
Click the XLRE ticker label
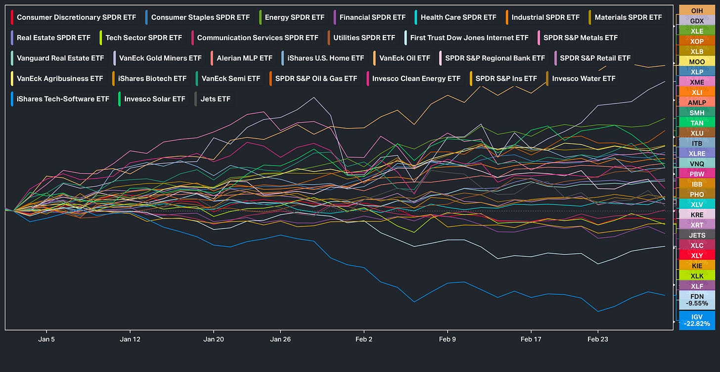pyautogui.click(x=697, y=153)
